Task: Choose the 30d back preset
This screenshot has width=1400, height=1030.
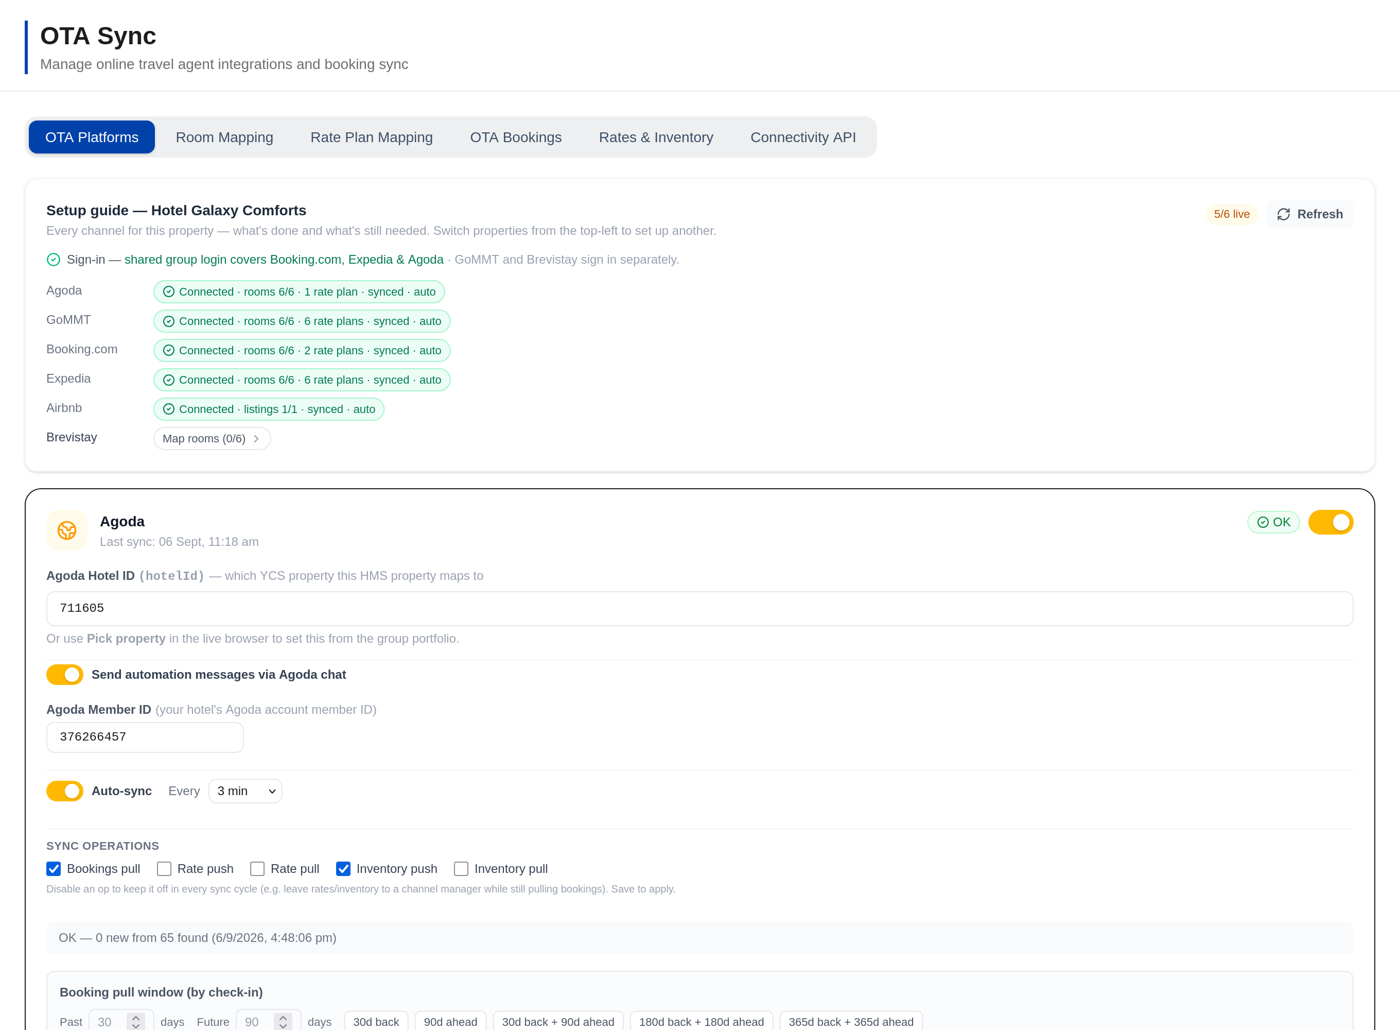Action: [376, 1021]
